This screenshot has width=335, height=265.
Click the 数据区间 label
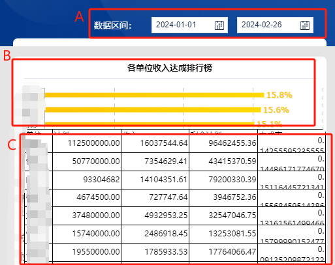point(112,25)
